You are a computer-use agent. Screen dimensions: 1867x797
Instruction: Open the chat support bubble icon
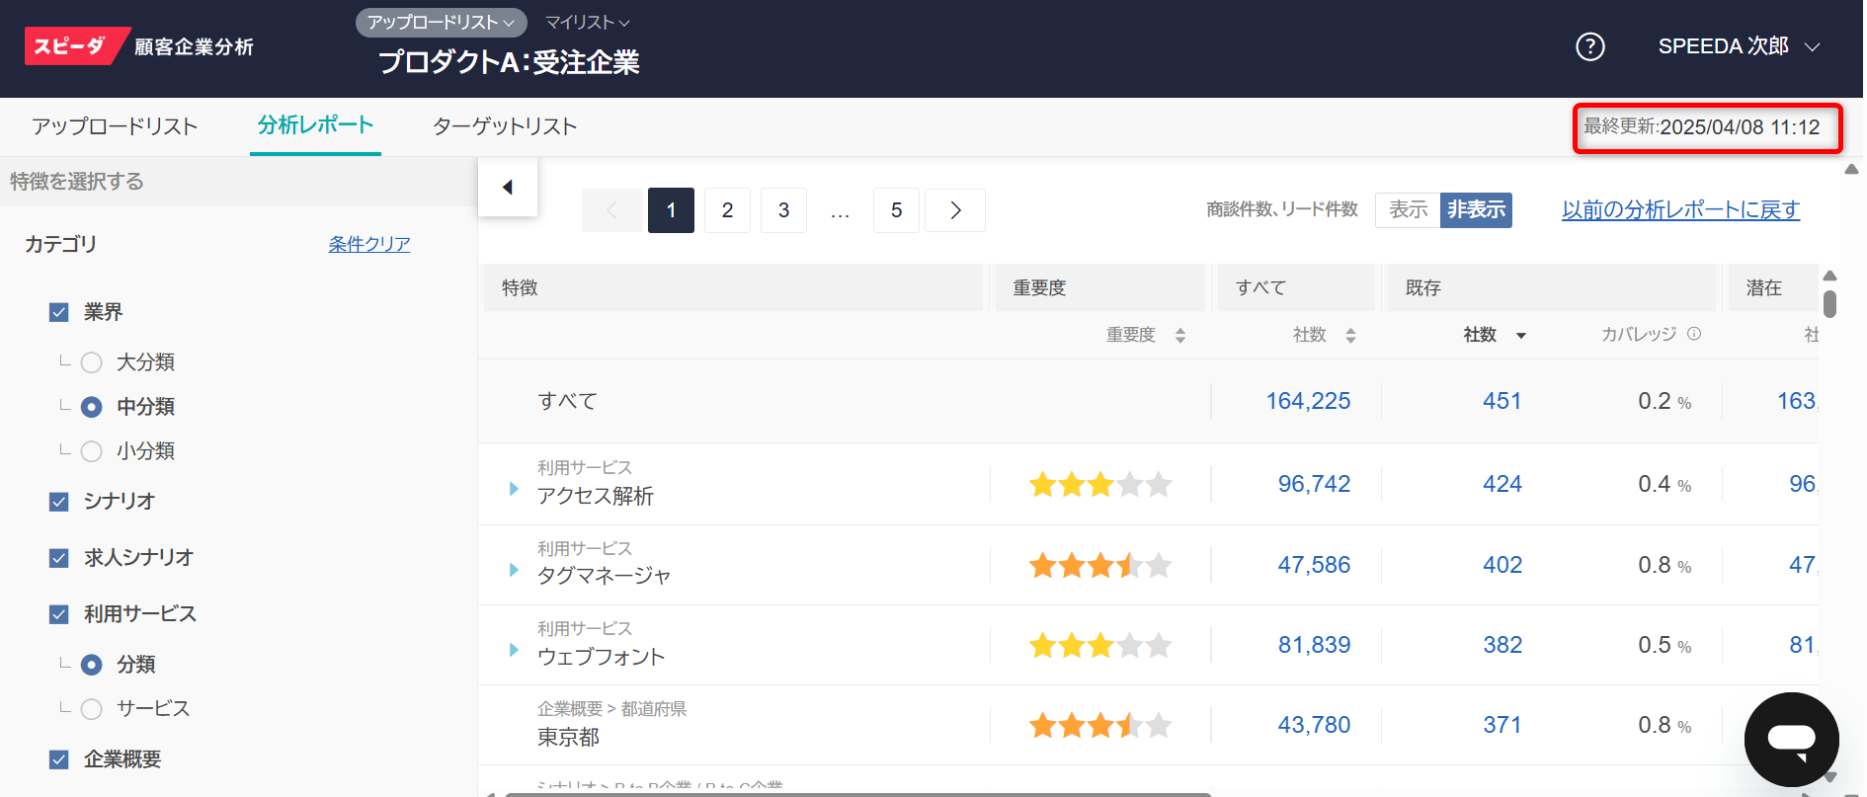point(1791,739)
